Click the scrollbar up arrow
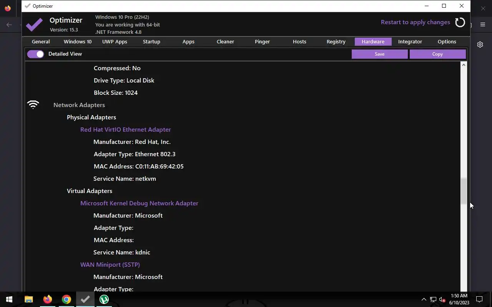The height and width of the screenshot is (307, 492). tap(464, 65)
